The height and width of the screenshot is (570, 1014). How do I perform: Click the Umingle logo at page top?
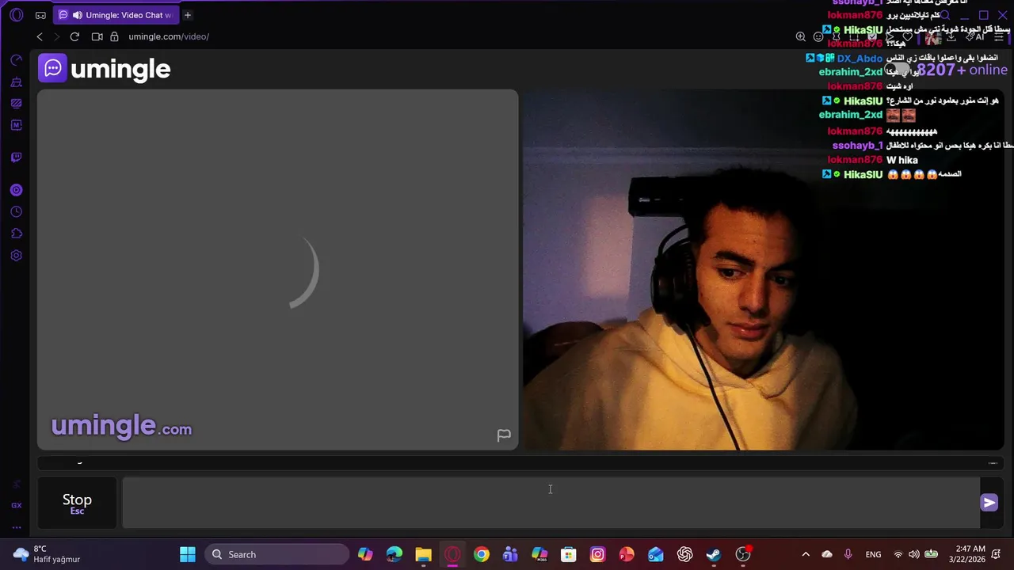point(105,69)
